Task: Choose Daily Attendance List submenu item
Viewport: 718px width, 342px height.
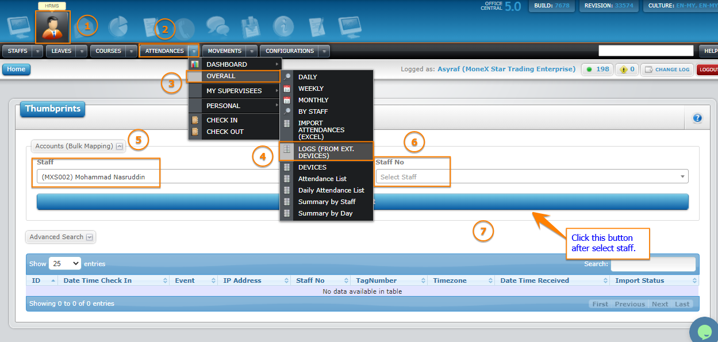Action: [x=327, y=190]
